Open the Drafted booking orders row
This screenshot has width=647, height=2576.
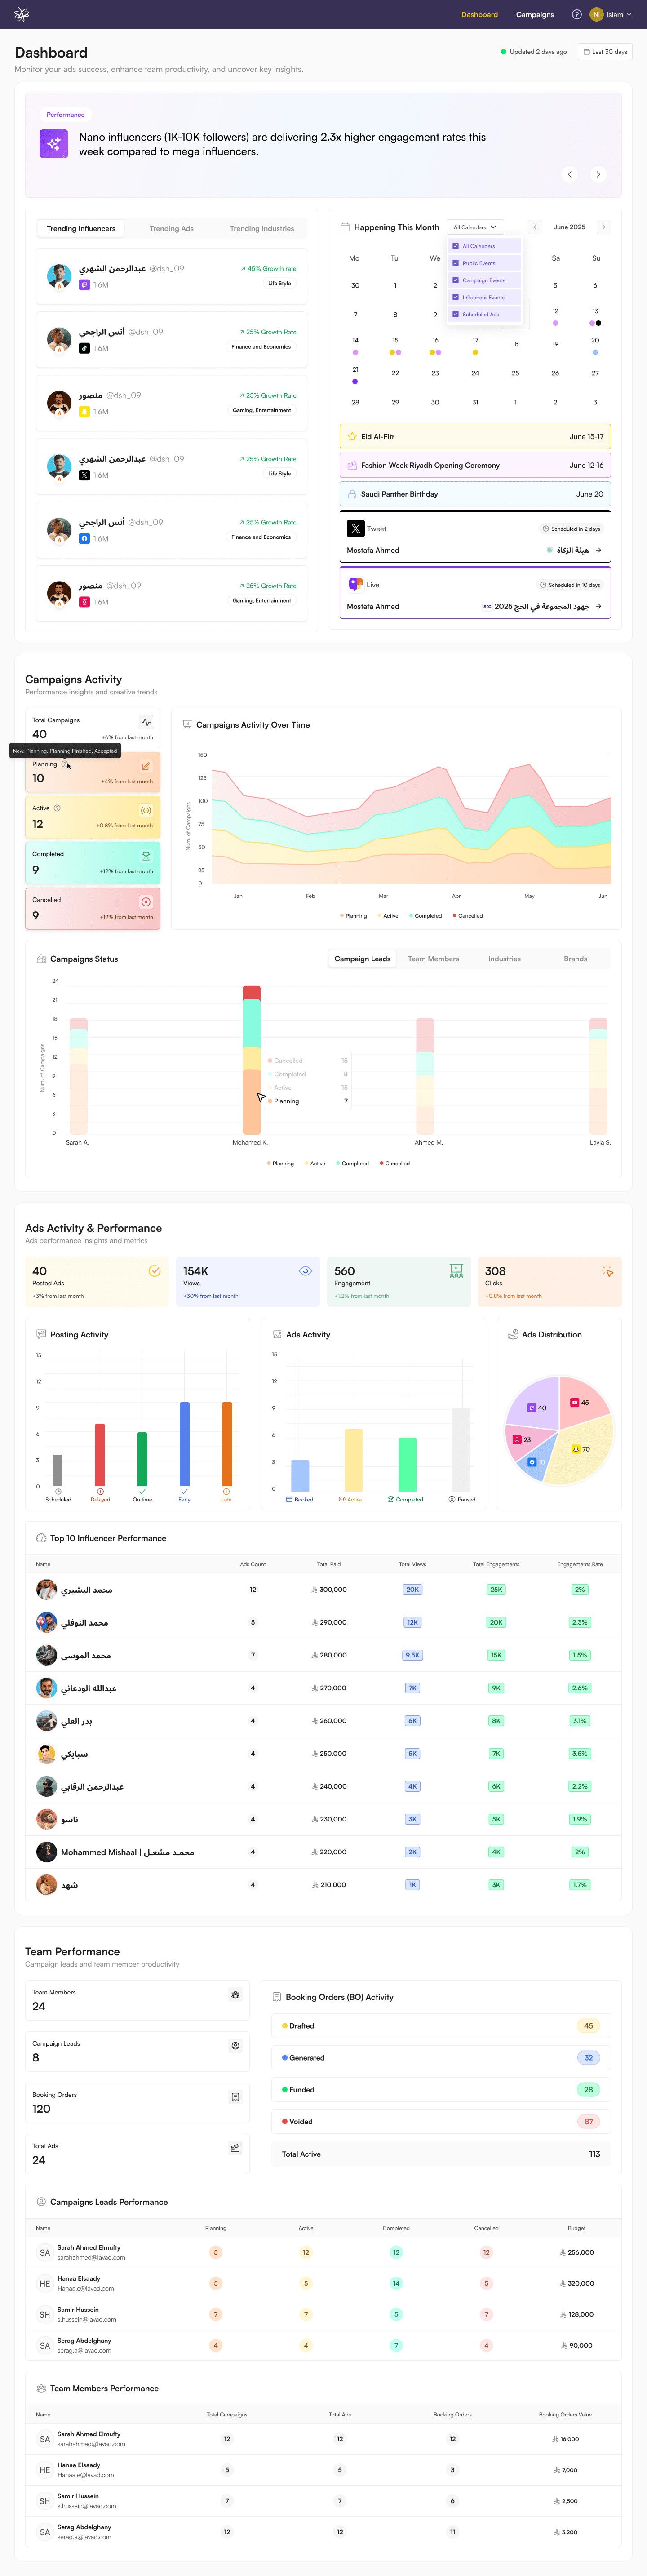coord(441,2025)
